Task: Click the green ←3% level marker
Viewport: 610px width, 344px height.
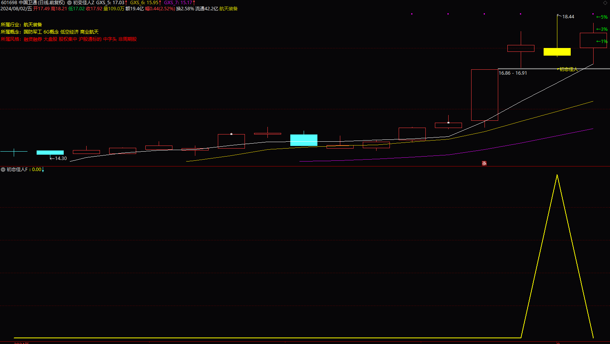Action: coord(602,29)
